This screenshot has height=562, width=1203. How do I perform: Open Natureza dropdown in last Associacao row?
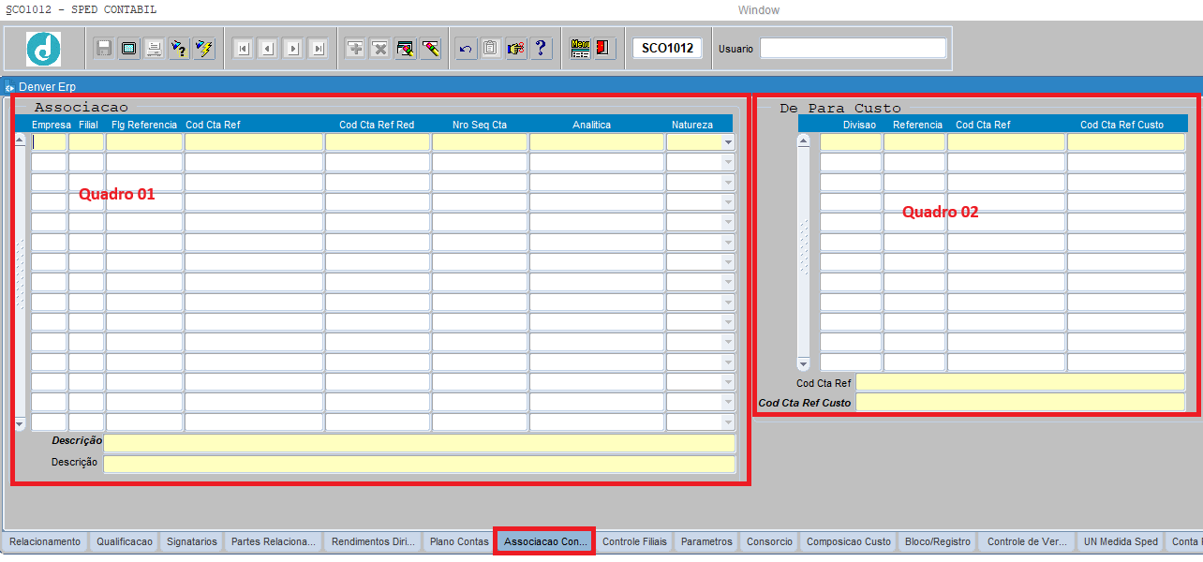728,422
